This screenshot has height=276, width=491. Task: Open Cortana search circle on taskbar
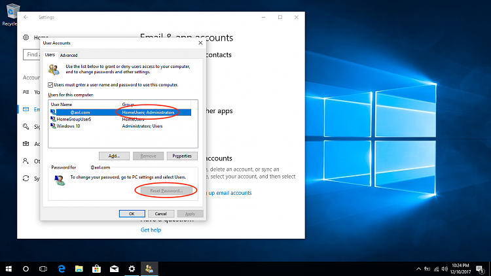pos(26,269)
